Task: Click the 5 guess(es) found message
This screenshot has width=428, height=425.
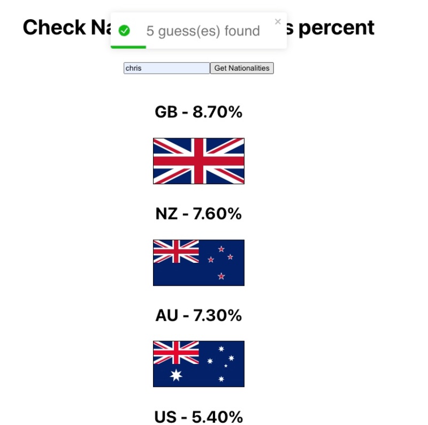Action: point(203,31)
